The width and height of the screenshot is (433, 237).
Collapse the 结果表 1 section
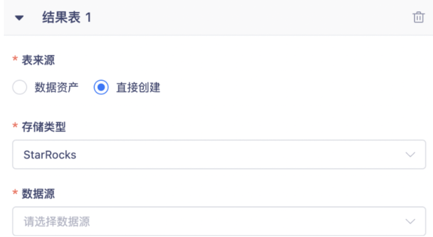coord(19,18)
